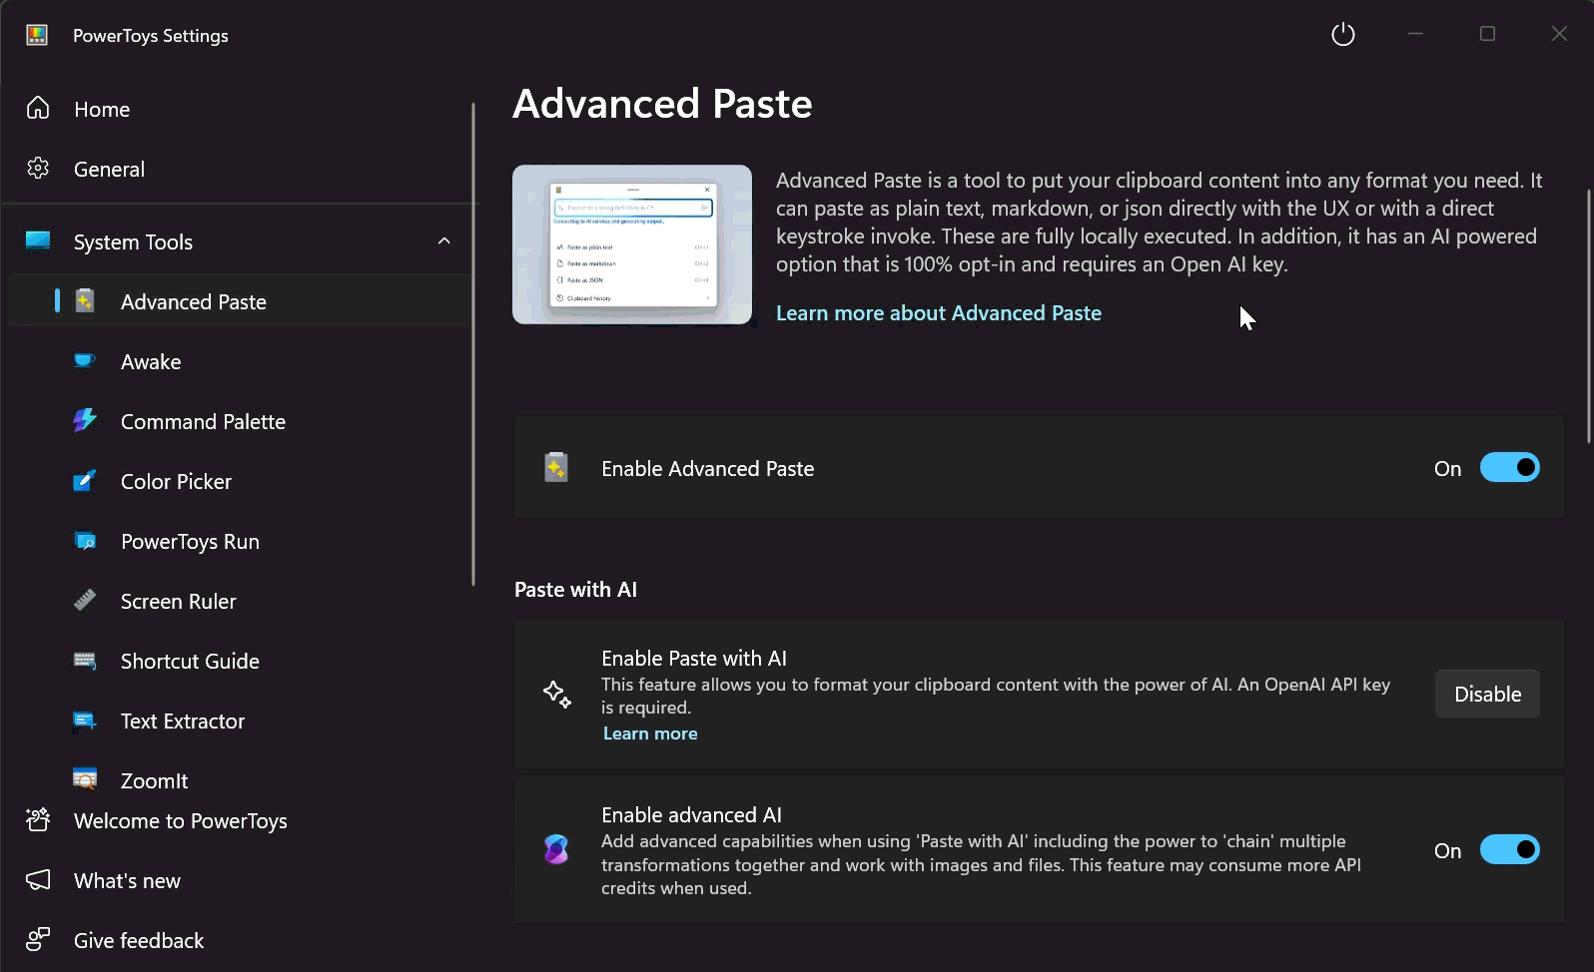Viewport: 1594px width, 972px height.
Task: Open Screen Ruler settings
Action: coord(240,601)
